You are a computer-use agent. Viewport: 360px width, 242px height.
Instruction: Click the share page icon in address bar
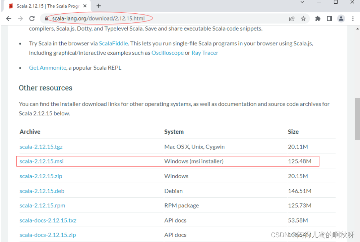click(x=291, y=19)
